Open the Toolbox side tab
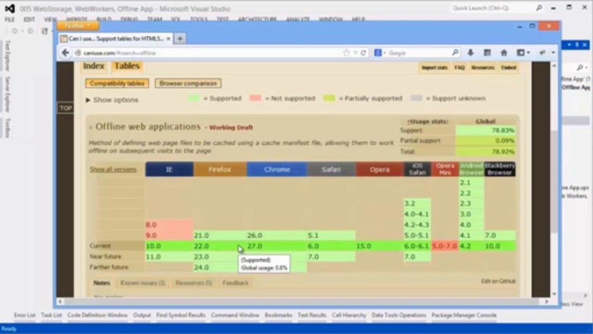593x334 pixels. pos(8,128)
